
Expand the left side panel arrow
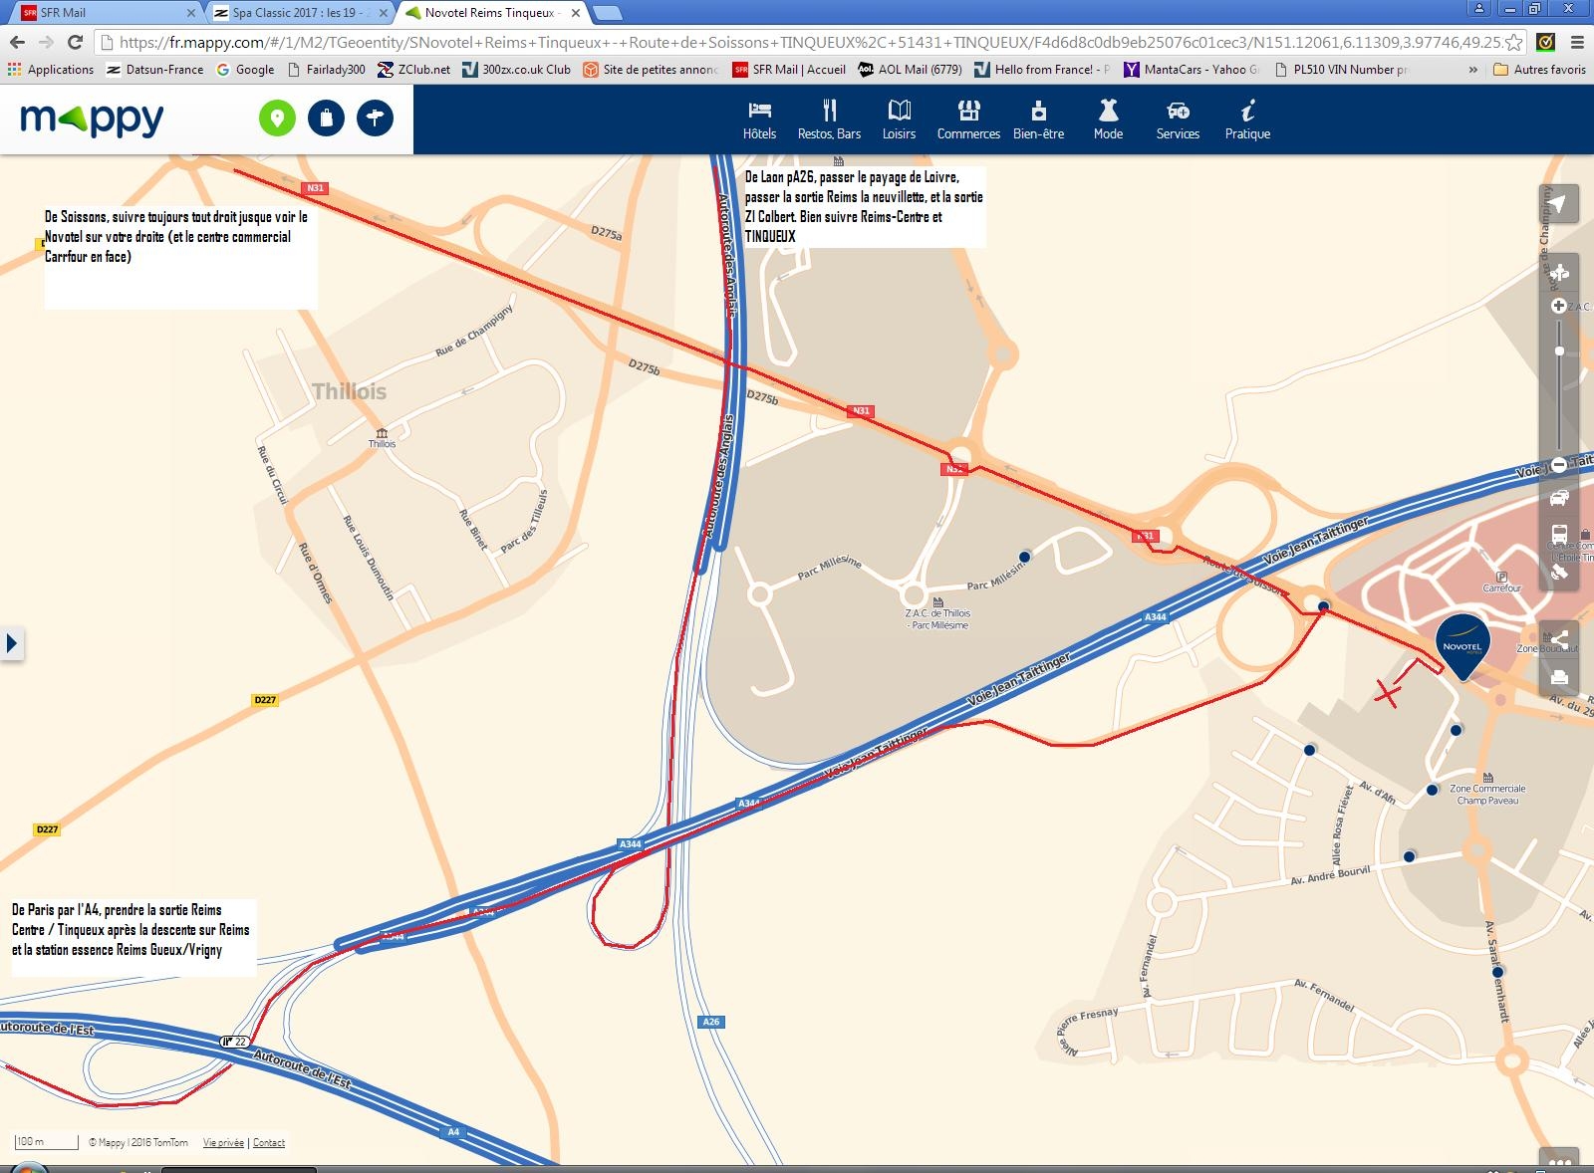[11, 643]
